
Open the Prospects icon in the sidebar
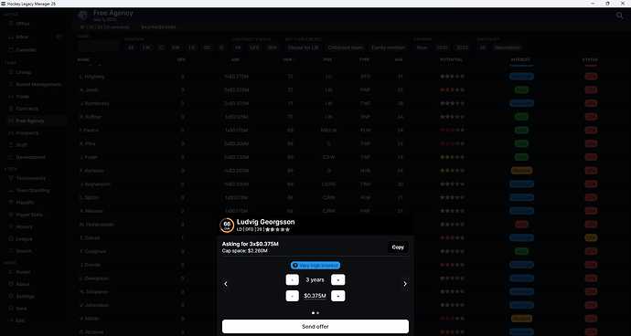(10, 133)
